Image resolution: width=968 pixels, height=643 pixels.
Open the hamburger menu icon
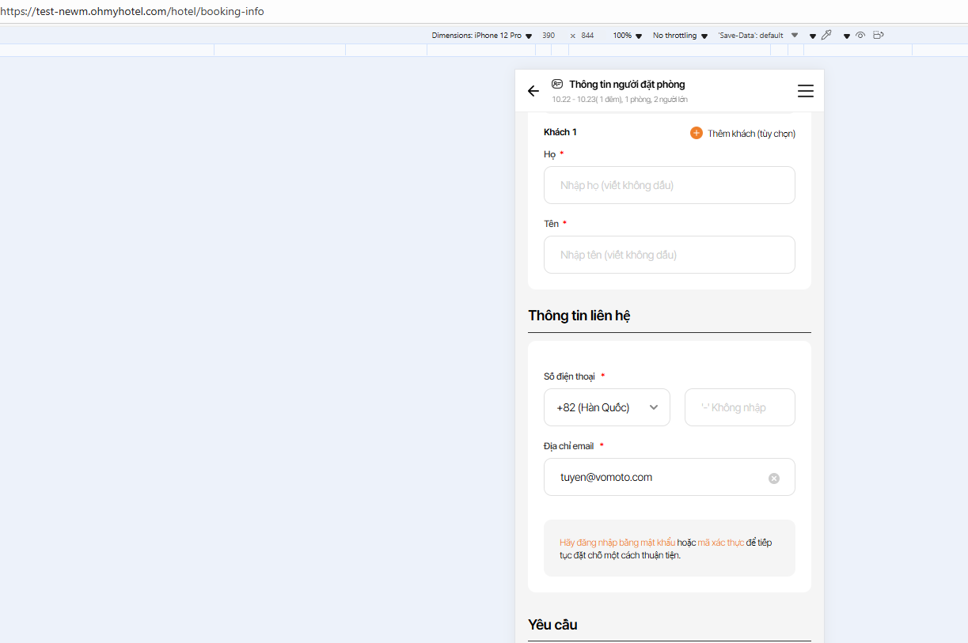(806, 91)
